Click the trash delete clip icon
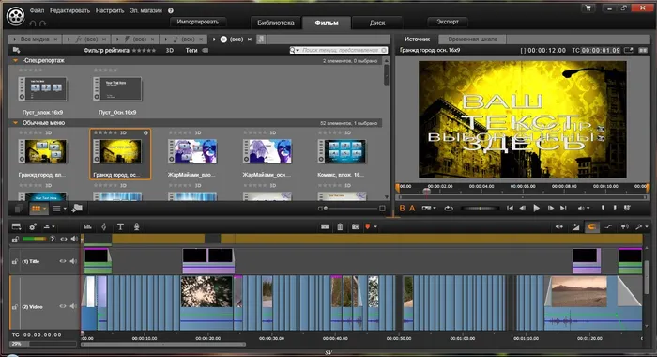657x357 pixels. [340, 227]
